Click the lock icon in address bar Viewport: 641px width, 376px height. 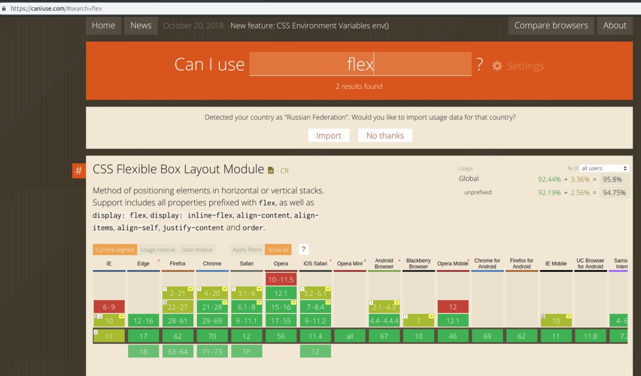coord(5,8)
